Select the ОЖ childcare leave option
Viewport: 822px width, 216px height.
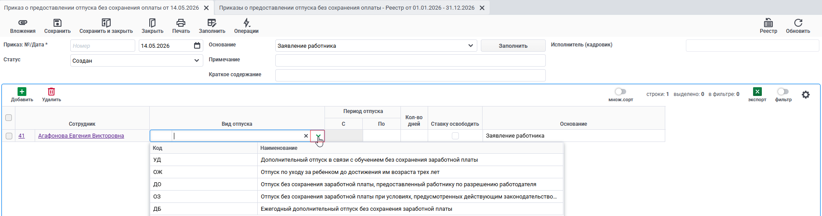point(357,172)
